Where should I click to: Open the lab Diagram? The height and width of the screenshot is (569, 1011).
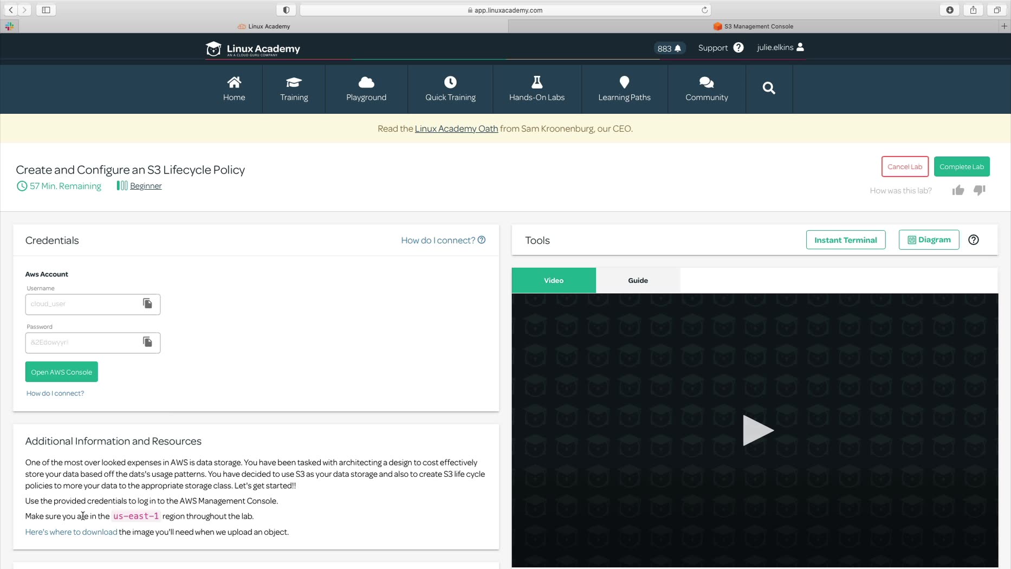[929, 240]
